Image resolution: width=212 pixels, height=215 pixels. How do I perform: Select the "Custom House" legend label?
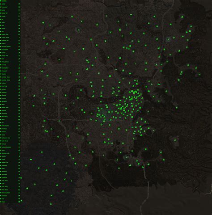5,38
